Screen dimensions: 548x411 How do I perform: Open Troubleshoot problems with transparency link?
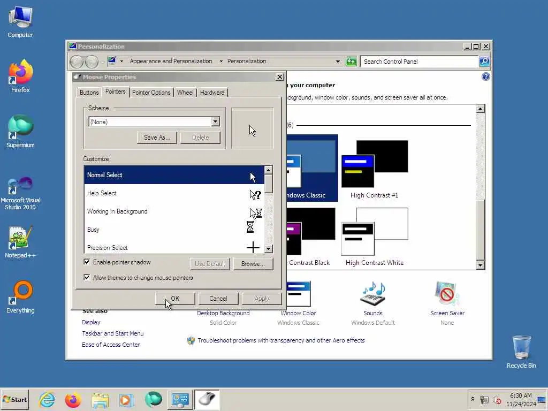(x=281, y=340)
